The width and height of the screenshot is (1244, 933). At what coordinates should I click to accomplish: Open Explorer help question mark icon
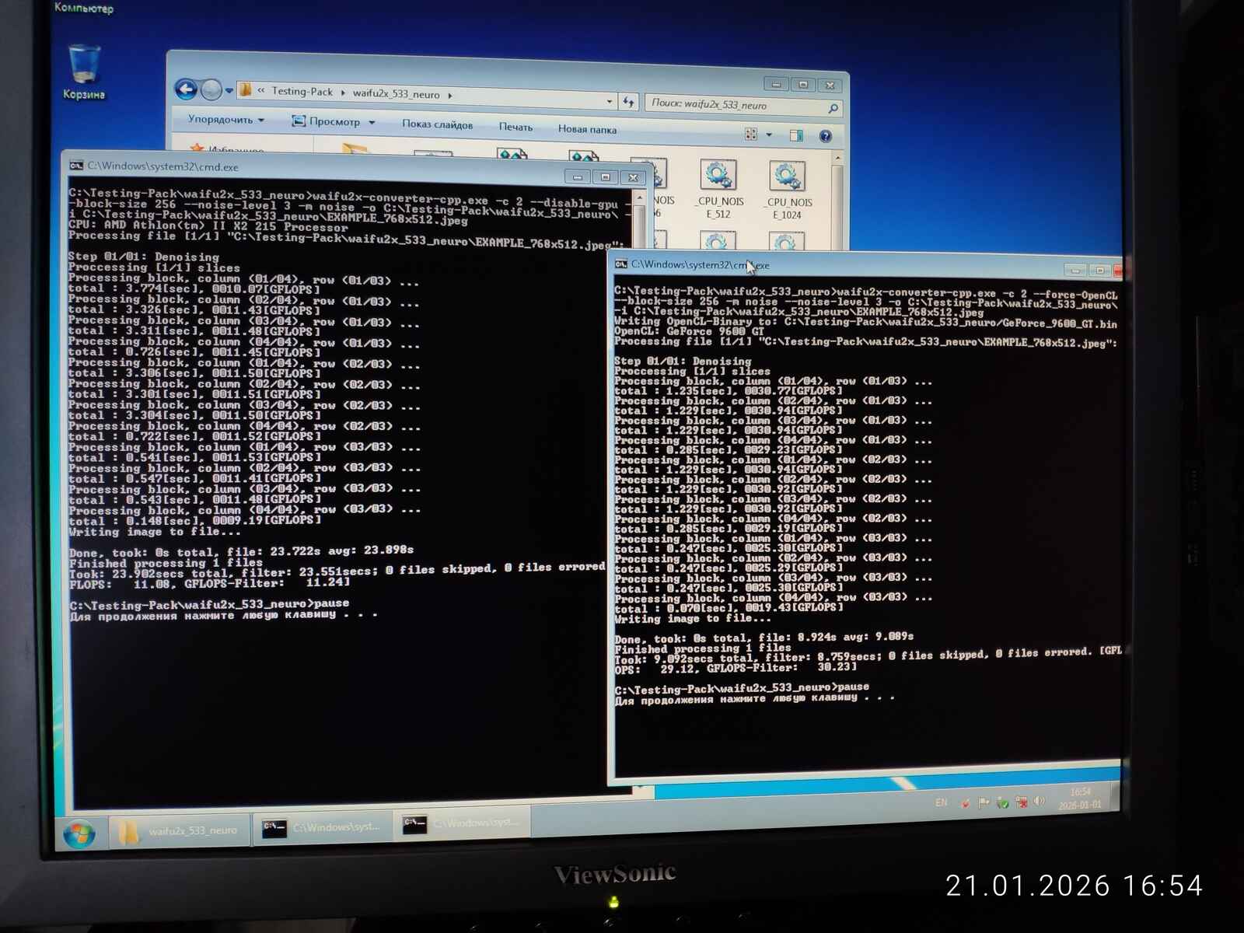[826, 137]
